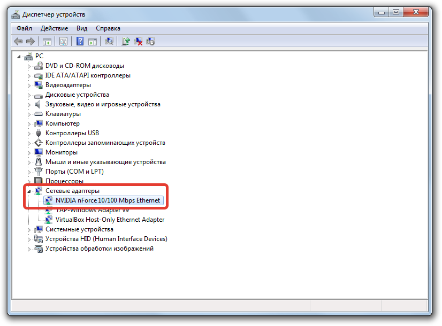
Task: Expand the Системные устройства node
Action: coord(29,230)
